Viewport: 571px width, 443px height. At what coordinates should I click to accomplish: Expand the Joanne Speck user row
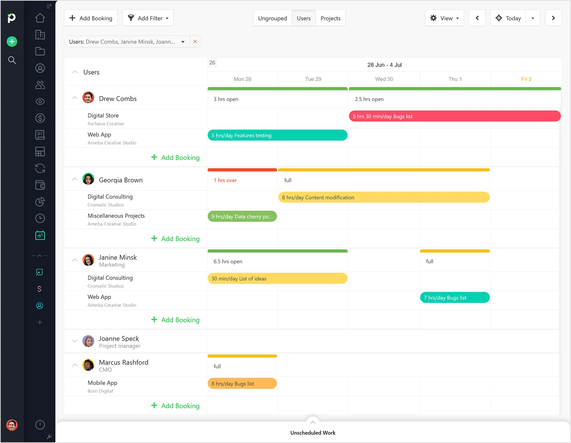pos(75,341)
